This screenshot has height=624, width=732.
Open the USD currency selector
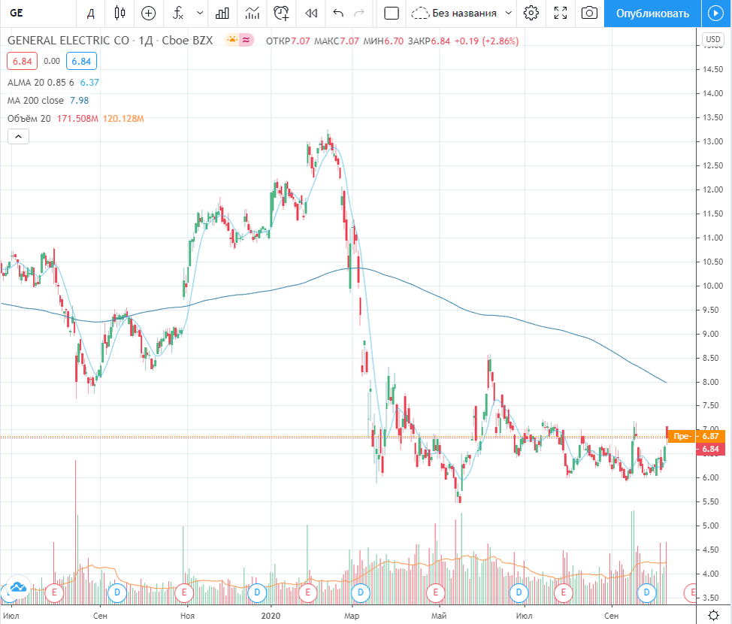click(x=713, y=39)
